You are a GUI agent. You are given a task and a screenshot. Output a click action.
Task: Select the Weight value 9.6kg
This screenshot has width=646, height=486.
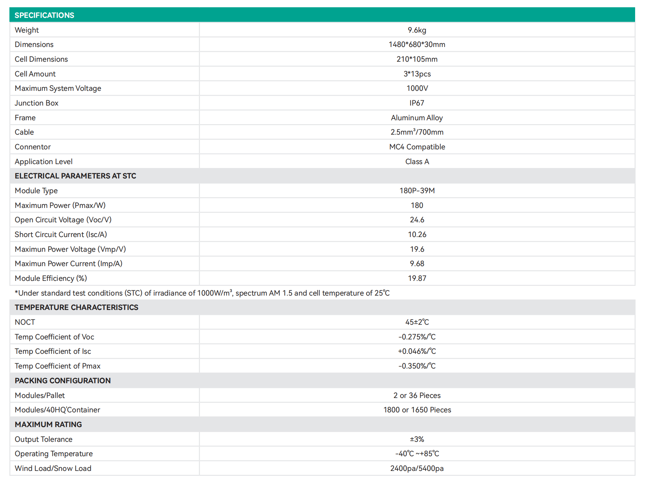(x=417, y=30)
